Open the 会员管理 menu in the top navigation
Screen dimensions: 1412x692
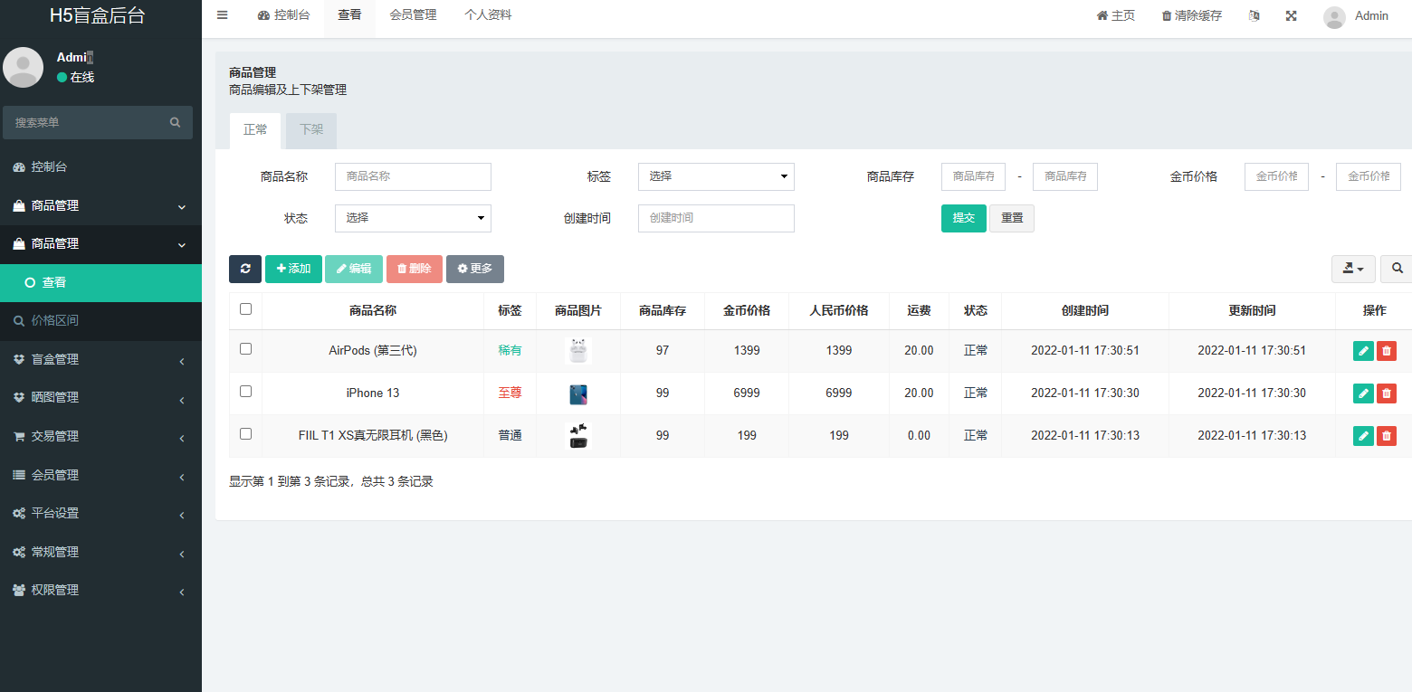(x=413, y=14)
